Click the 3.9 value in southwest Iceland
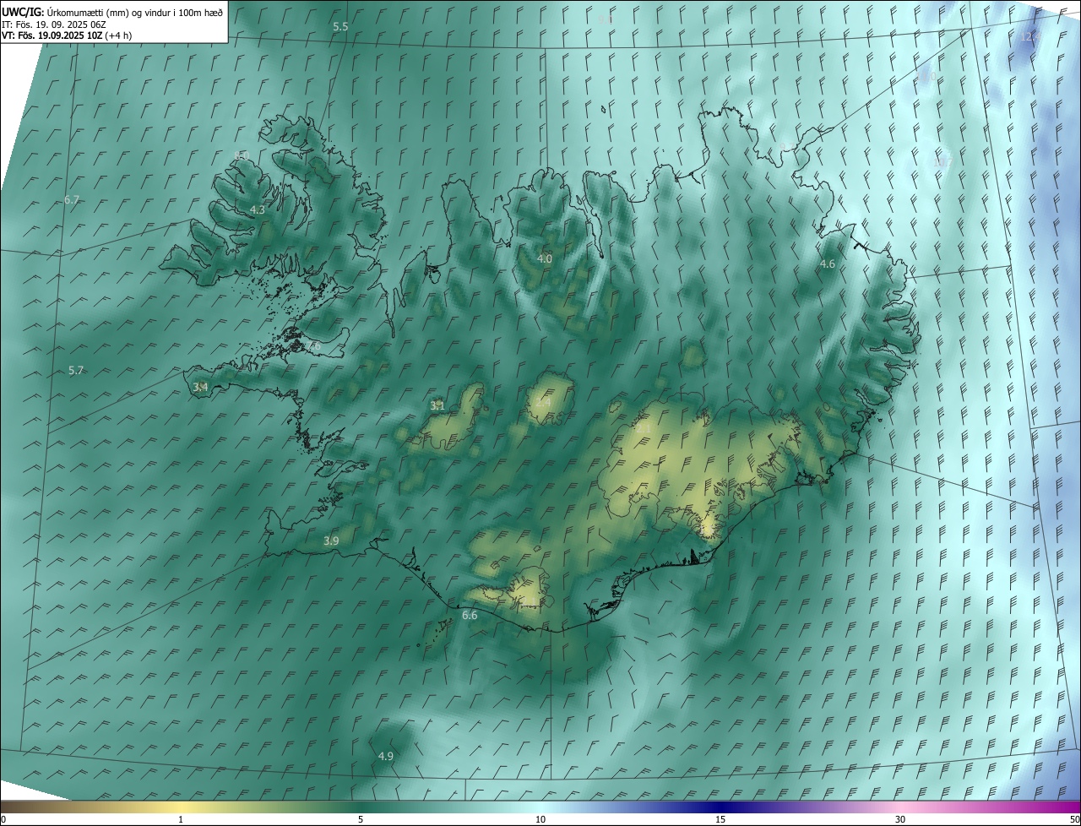The image size is (1081, 826). 331,541
